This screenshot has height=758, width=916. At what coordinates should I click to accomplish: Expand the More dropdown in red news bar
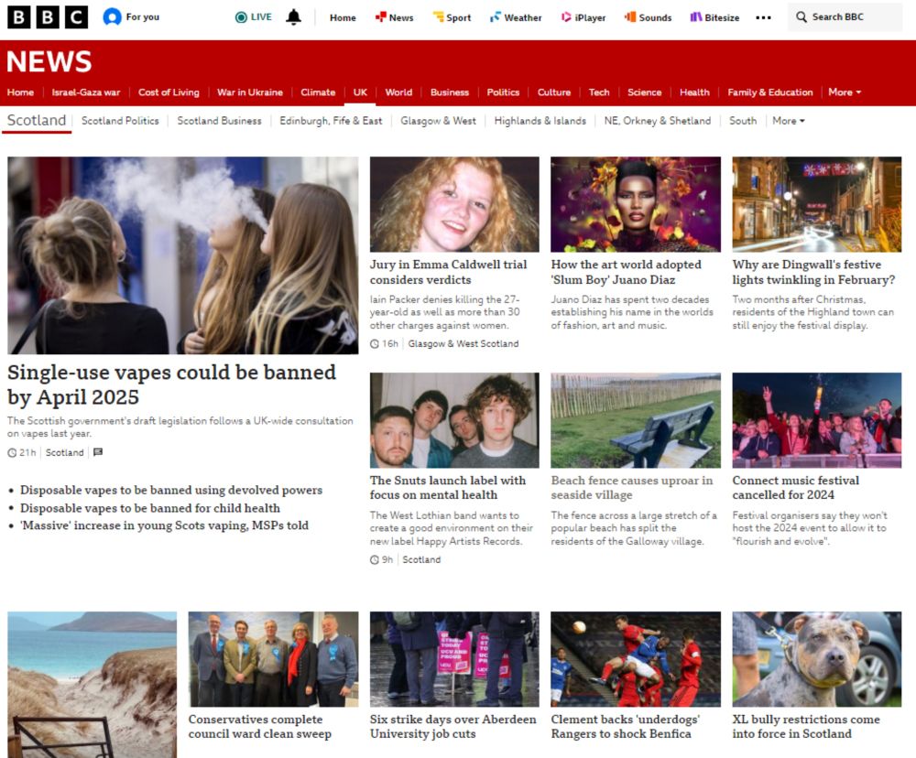click(x=845, y=92)
